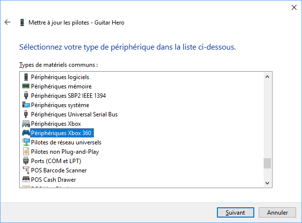Select POS Barcode Scanner entry
Image resolution: width=302 pixels, height=223 pixels.
[59, 170]
